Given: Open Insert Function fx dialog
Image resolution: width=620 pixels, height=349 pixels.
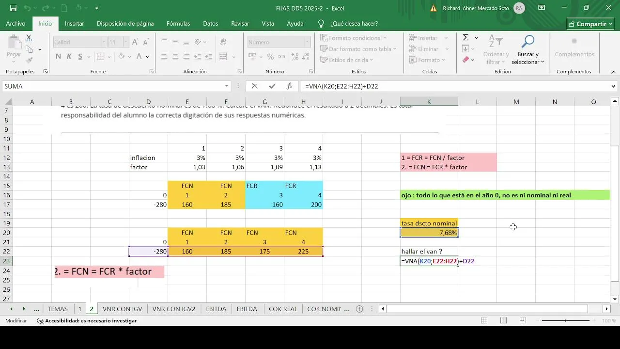Looking at the screenshot, I should click(x=290, y=86).
